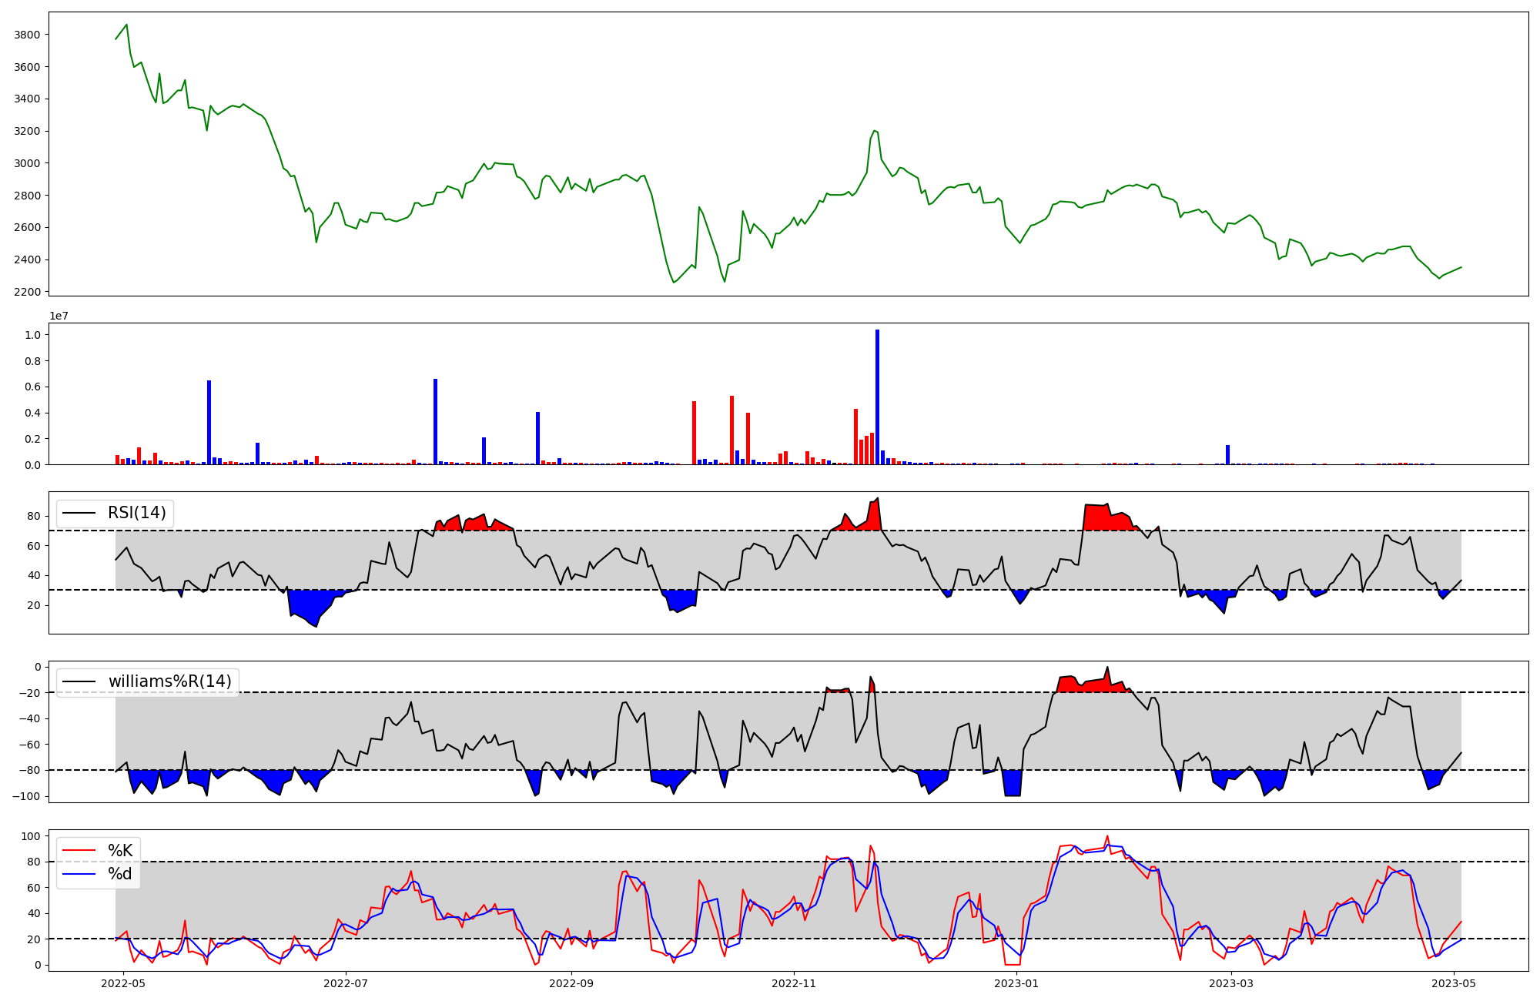Click the -100 Williams %R axis label
The height and width of the screenshot is (1001, 1540).
[25, 796]
